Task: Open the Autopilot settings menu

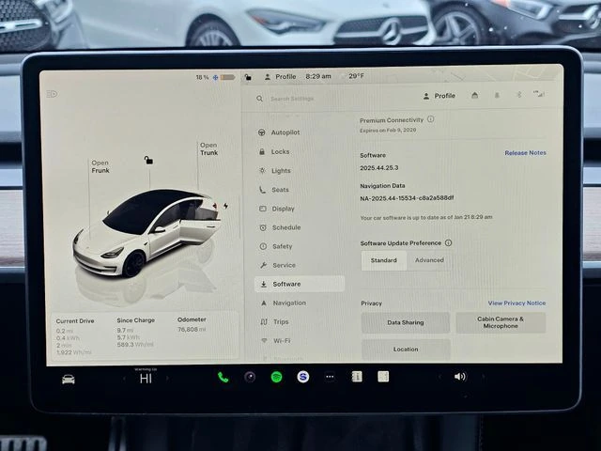Action: (285, 132)
